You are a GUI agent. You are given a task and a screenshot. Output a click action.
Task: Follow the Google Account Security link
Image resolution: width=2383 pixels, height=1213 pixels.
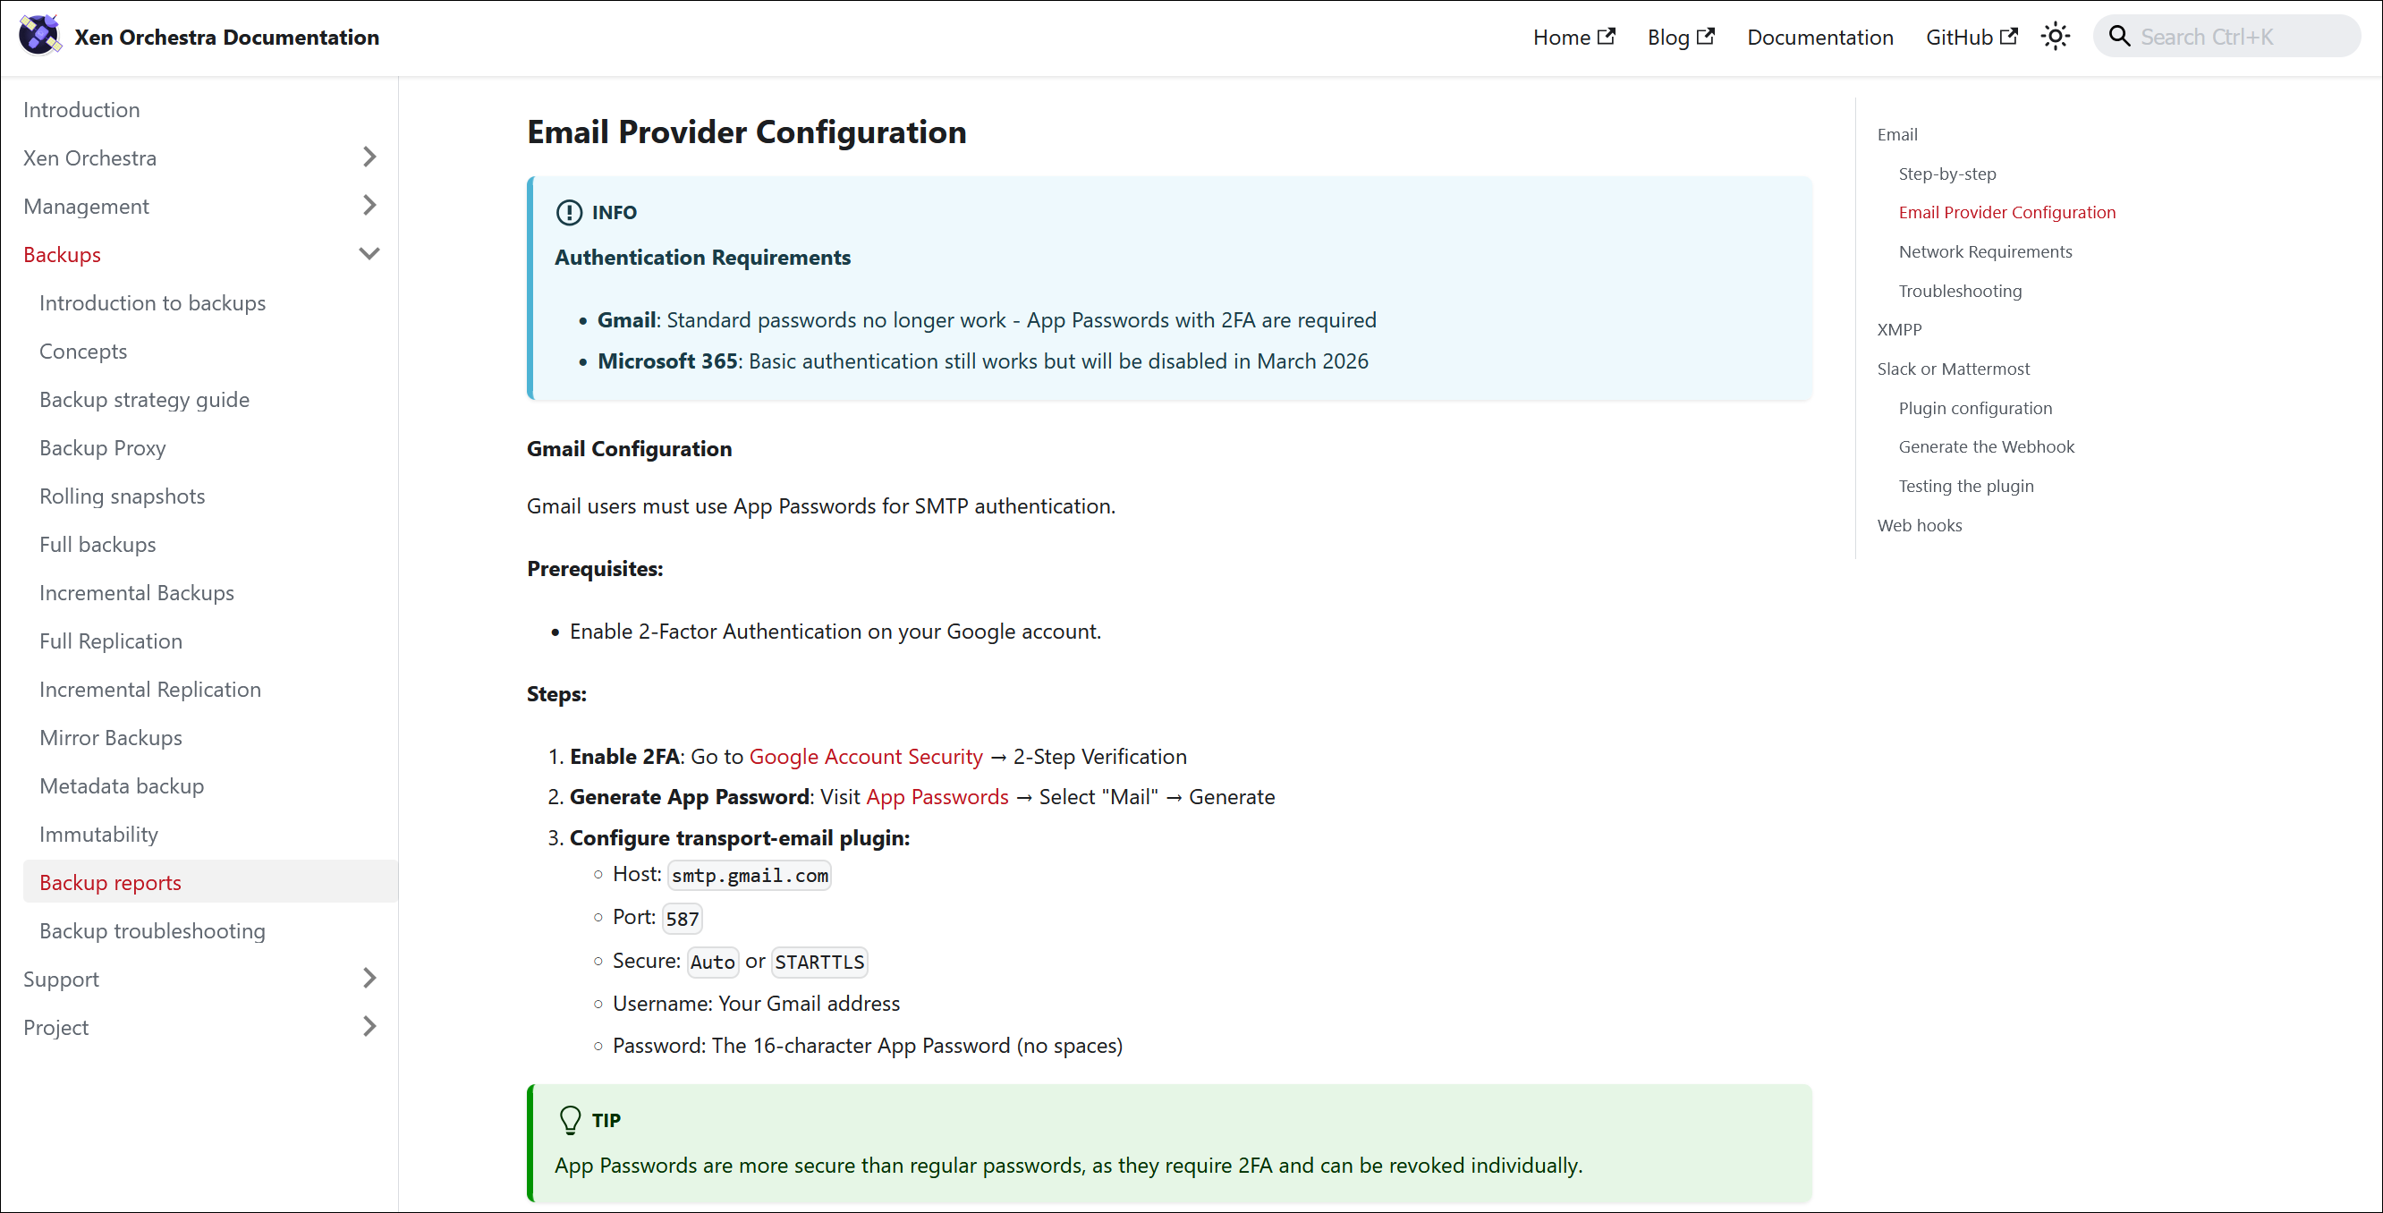click(865, 757)
